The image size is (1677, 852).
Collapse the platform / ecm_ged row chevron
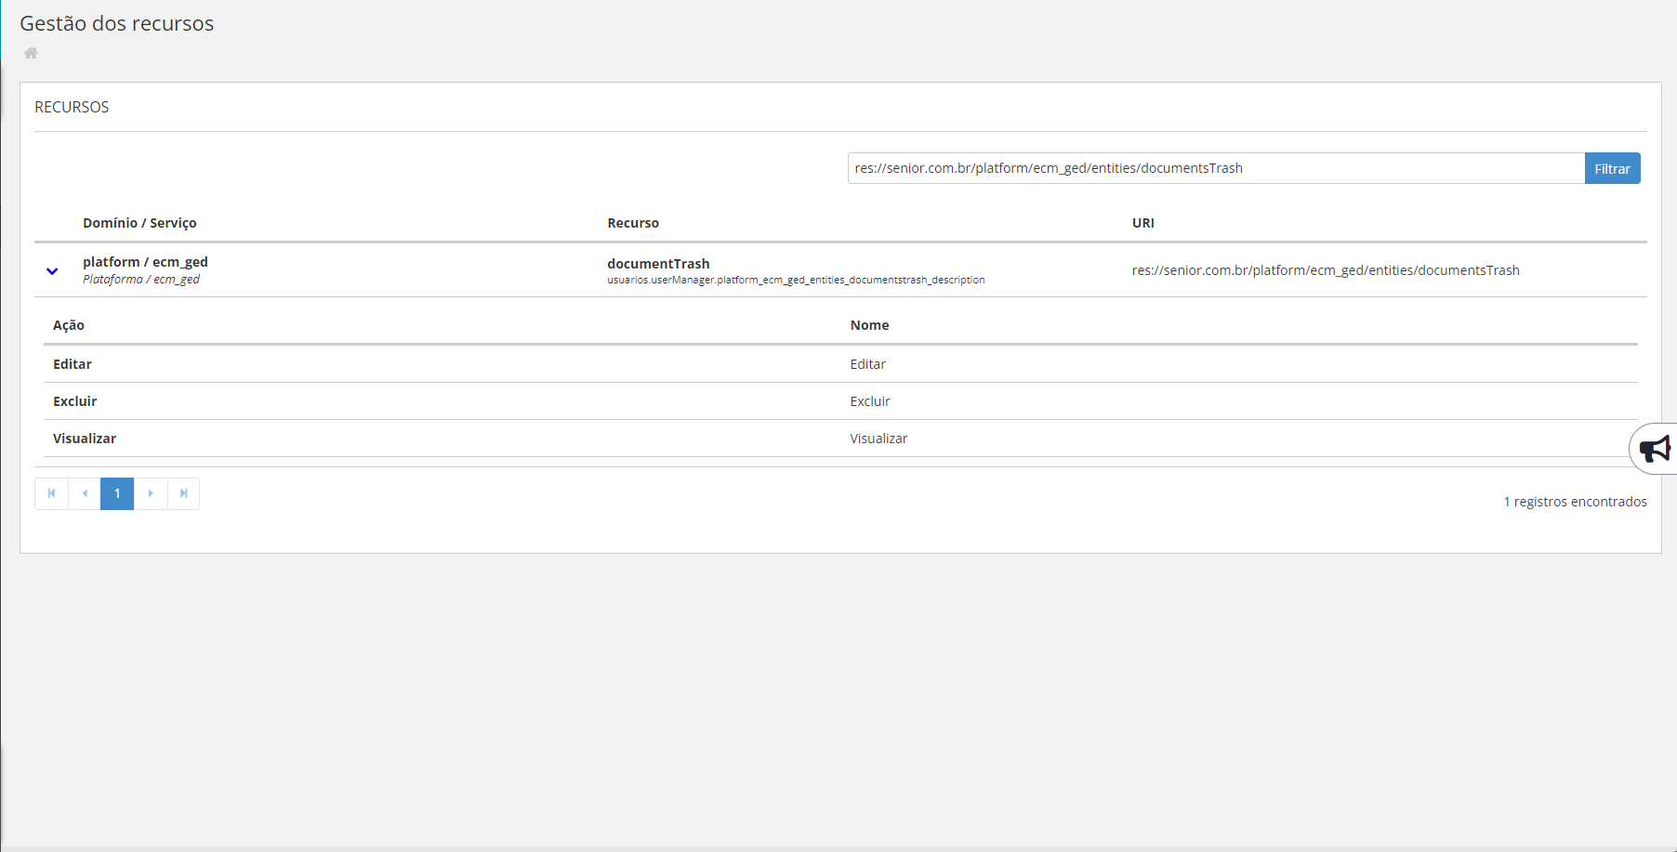[52, 271]
